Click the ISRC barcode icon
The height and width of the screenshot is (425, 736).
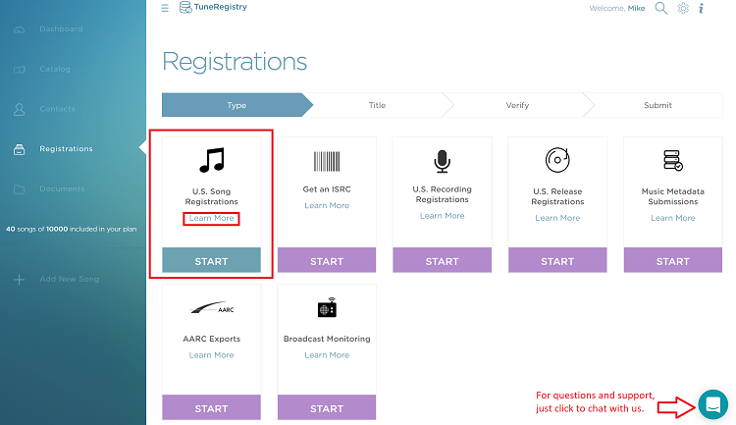[327, 162]
